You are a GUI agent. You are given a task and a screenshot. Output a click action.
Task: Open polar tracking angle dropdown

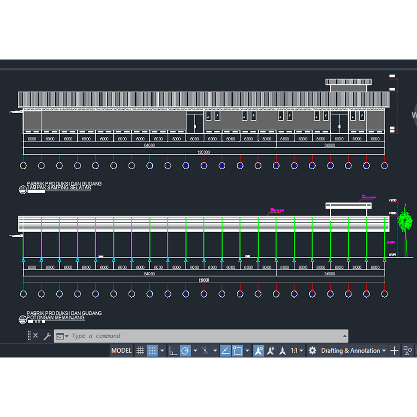click(x=195, y=351)
